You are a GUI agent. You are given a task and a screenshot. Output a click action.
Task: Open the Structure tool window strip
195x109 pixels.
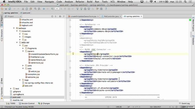2,35
